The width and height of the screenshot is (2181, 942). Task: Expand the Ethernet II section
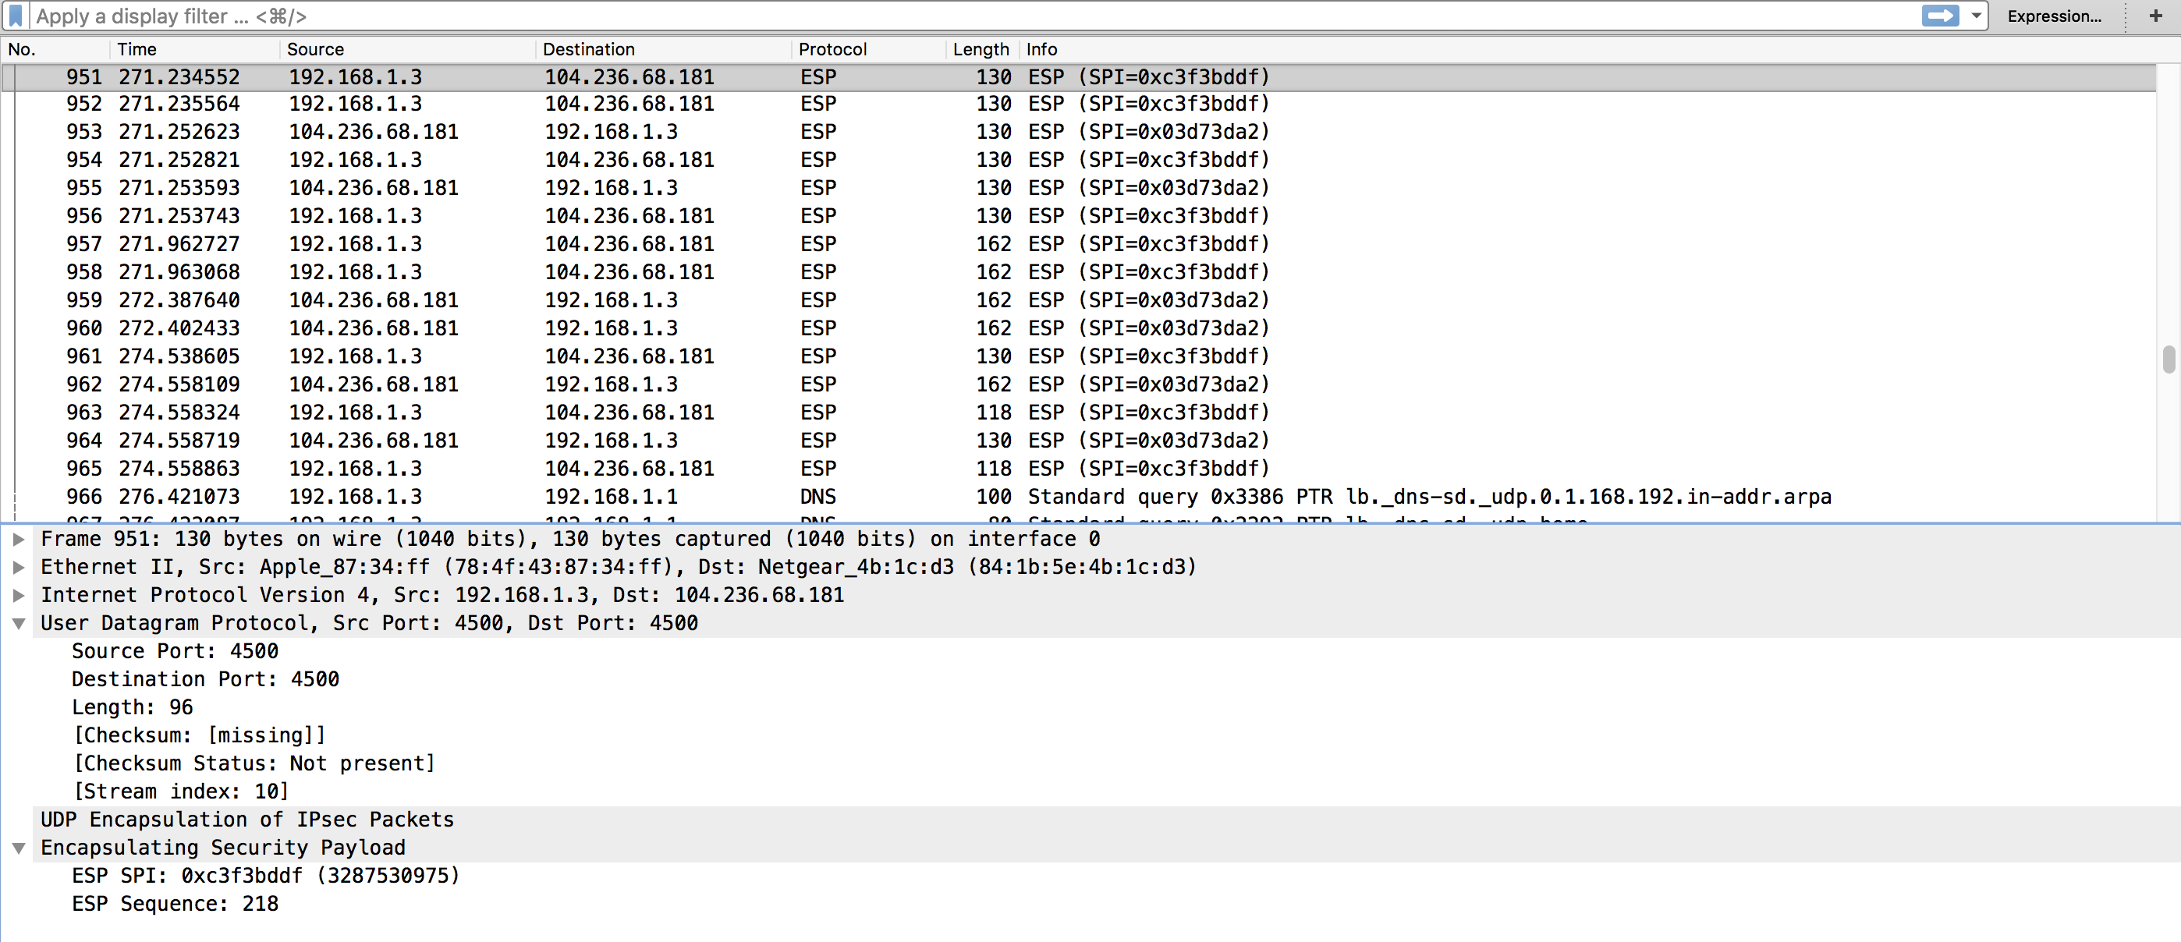pos(19,567)
